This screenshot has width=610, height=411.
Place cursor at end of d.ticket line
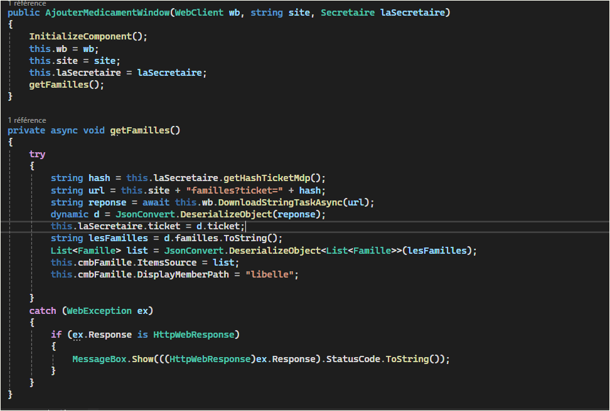point(245,226)
